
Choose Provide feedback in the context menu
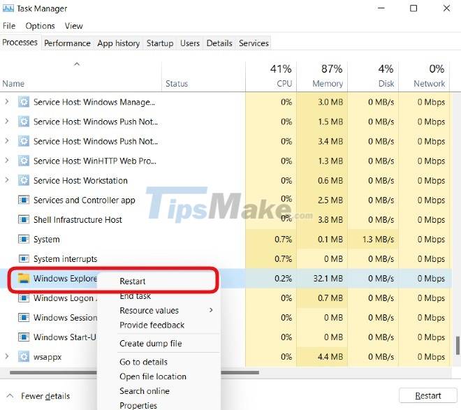point(152,325)
